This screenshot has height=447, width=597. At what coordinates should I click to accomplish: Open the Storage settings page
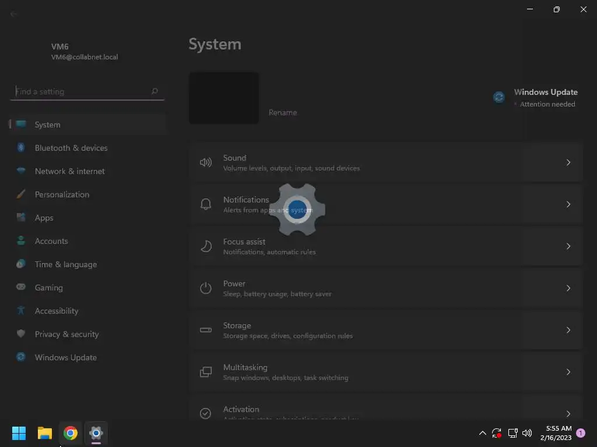click(x=386, y=330)
